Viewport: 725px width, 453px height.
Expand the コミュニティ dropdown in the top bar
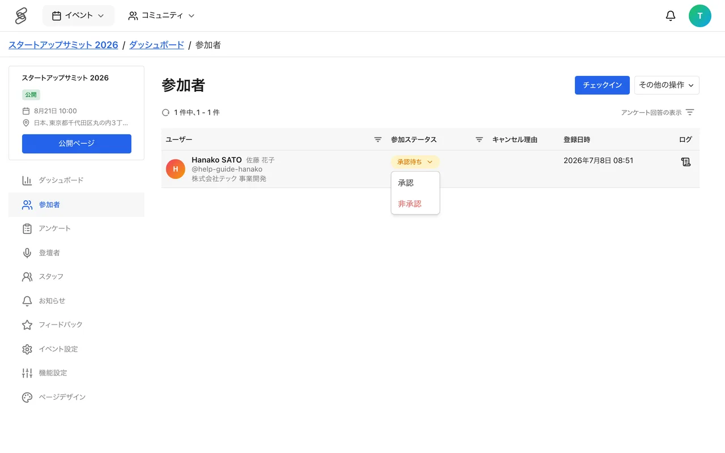click(161, 16)
